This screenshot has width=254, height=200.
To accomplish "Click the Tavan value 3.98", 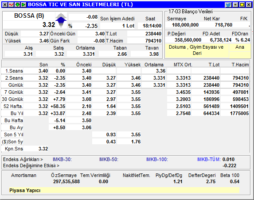I will [x=154, y=54].
